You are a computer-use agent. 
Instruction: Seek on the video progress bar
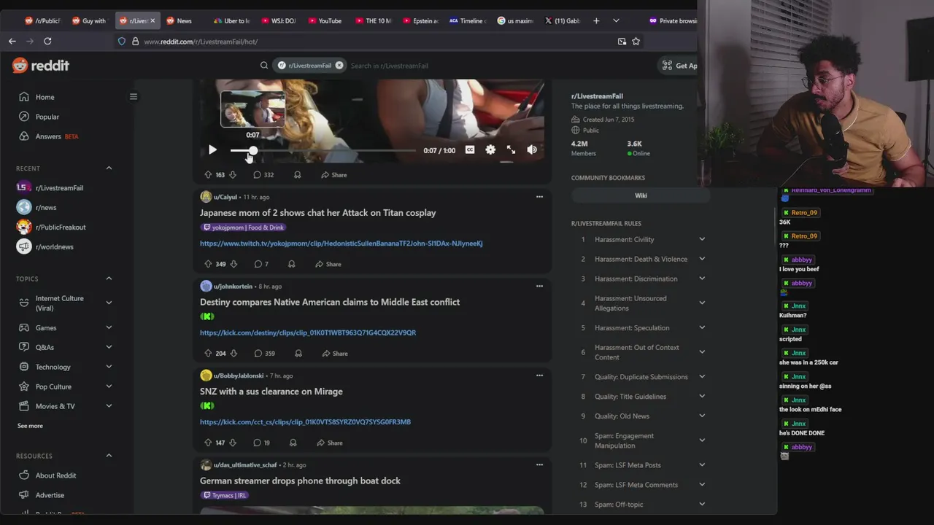point(323,150)
